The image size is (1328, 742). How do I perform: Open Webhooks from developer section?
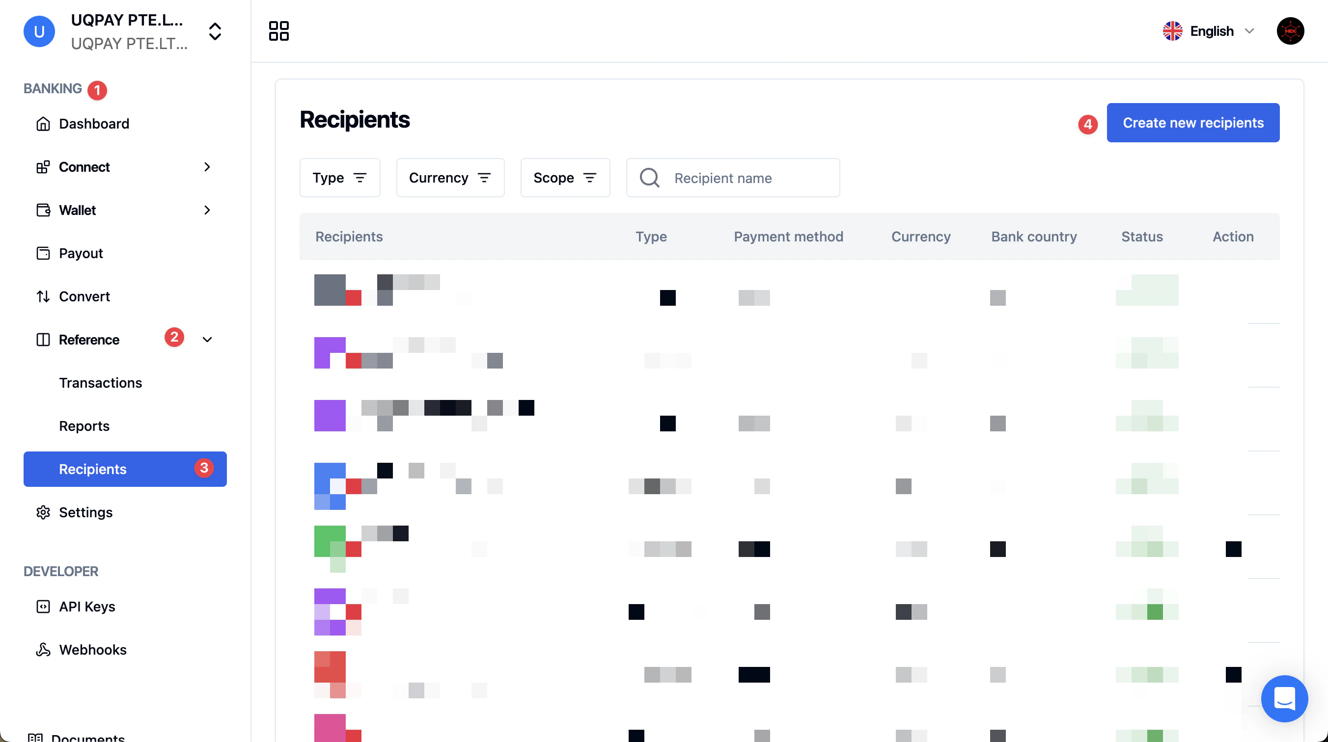(x=92, y=650)
